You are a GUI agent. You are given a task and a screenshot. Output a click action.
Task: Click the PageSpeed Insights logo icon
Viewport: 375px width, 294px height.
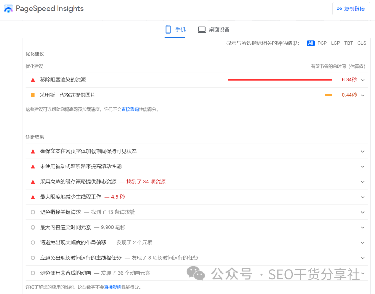(x=8, y=8)
